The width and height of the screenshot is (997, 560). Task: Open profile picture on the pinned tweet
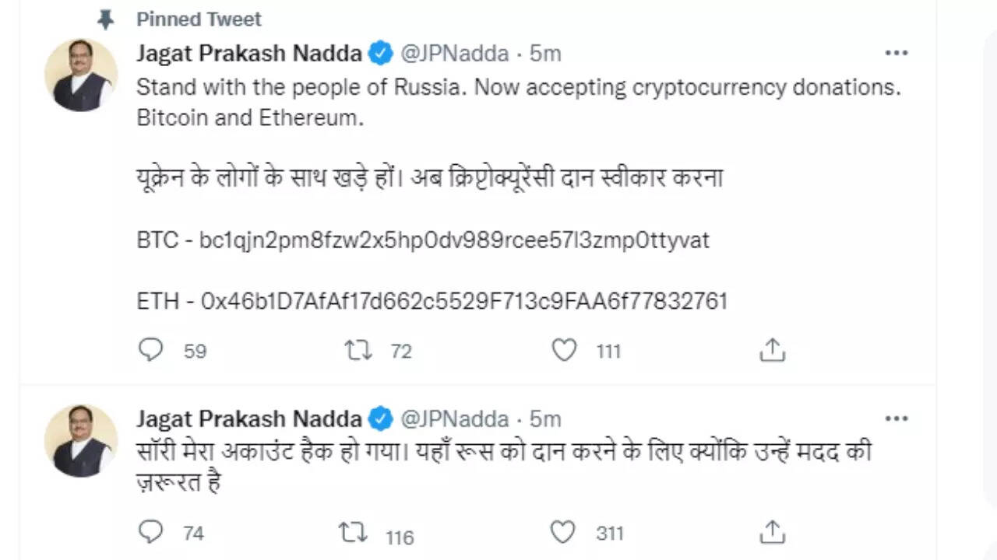point(81,75)
